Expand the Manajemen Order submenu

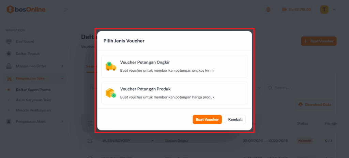click(62, 66)
